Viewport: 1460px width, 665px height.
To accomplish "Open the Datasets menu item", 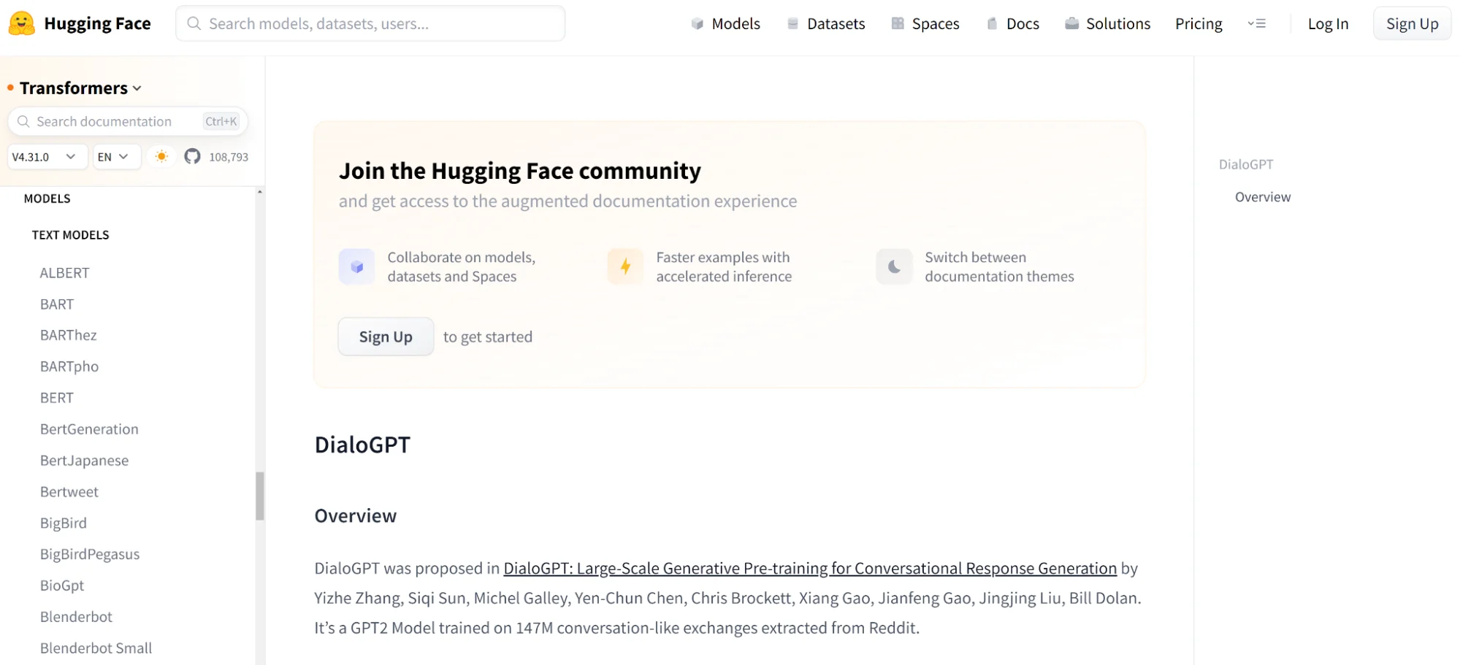I will 826,23.
